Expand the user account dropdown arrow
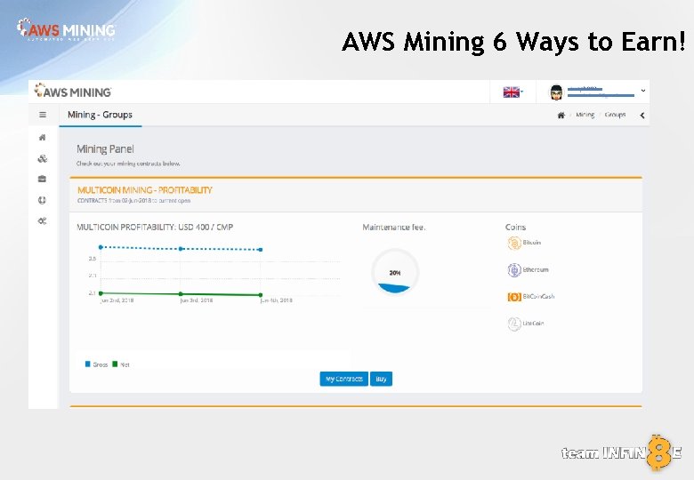Image resolution: width=694 pixels, height=480 pixels. 643,91
